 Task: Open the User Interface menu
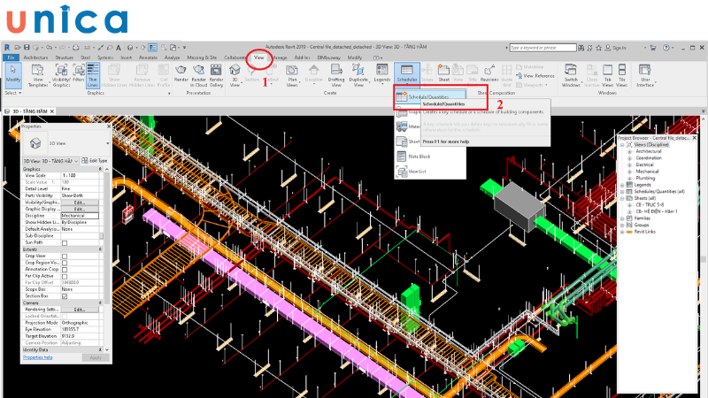click(x=645, y=75)
